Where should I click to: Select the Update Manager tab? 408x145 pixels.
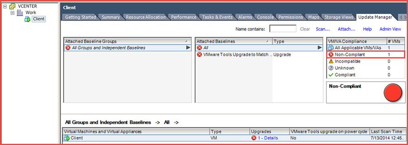click(x=375, y=17)
